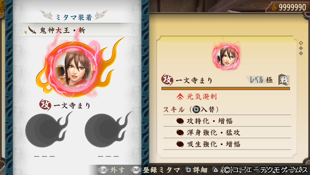
Task: Click the 元気溌剌 boost entry
Action: pyautogui.click(x=197, y=97)
